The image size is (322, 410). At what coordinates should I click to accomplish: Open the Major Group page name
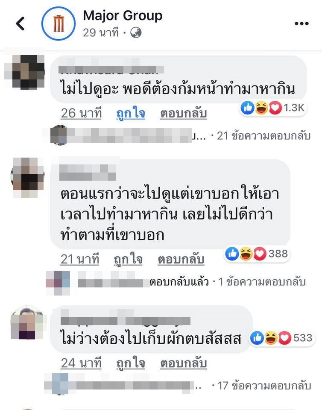(123, 16)
